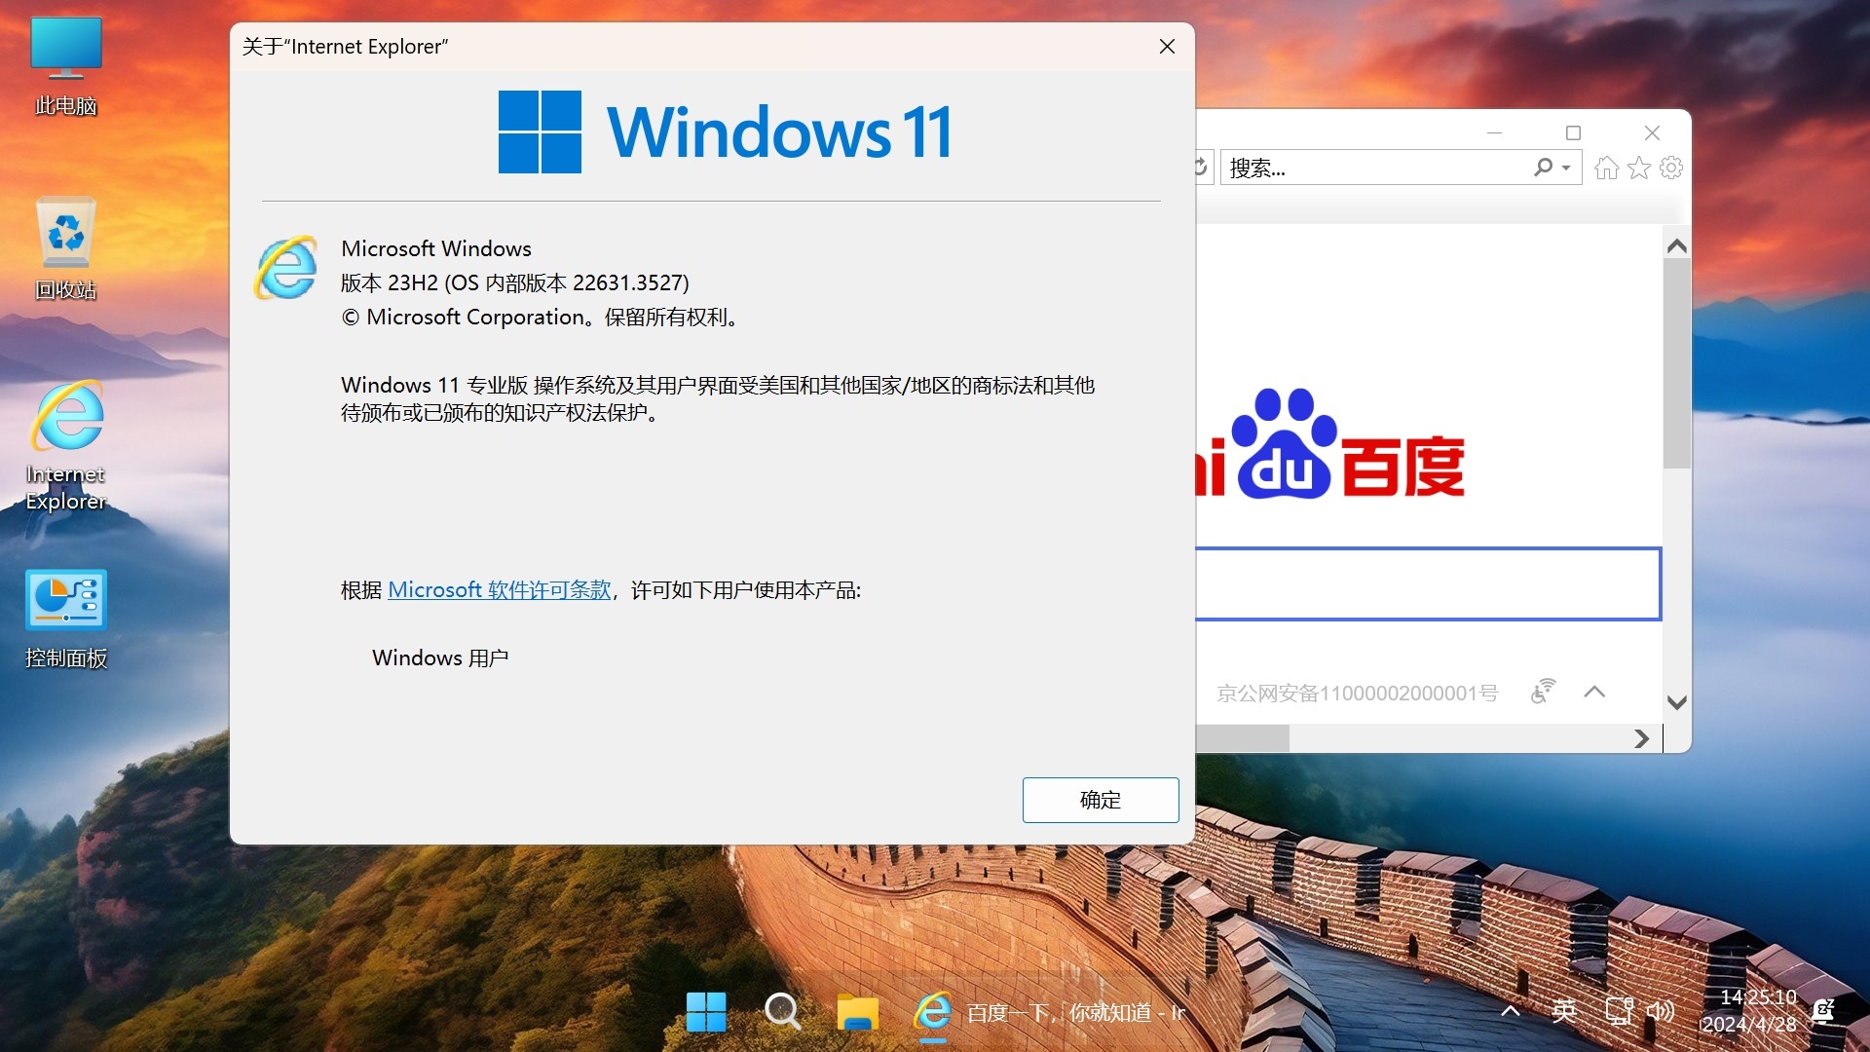Toggle the speaker volume icon in system tray
Image resolution: width=1870 pixels, height=1052 pixels.
coord(1662,1012)
